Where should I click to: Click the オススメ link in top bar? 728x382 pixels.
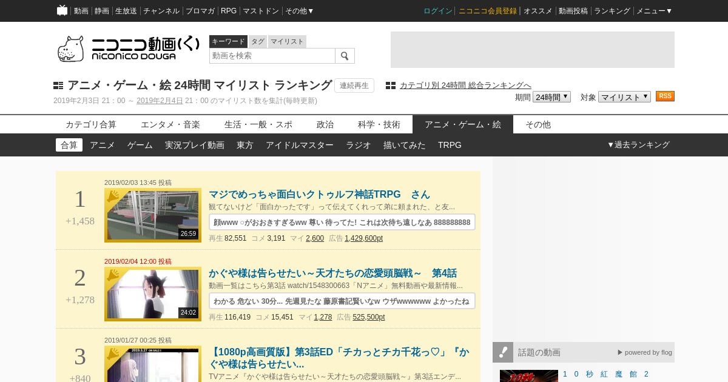(x=538, y=11)
